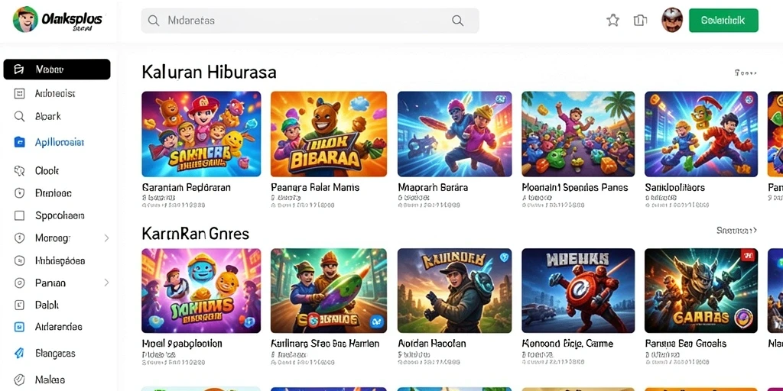Click the Malaee sidebar icon
The image size is (783, 391).
(19, 380)
